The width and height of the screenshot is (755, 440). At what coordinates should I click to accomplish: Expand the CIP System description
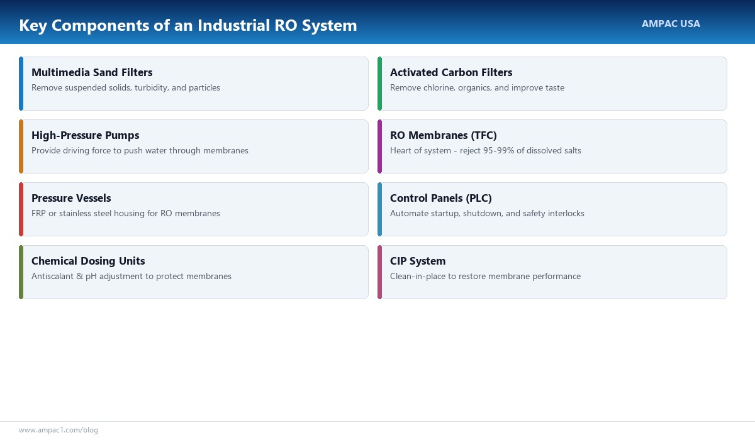point(486,276)
